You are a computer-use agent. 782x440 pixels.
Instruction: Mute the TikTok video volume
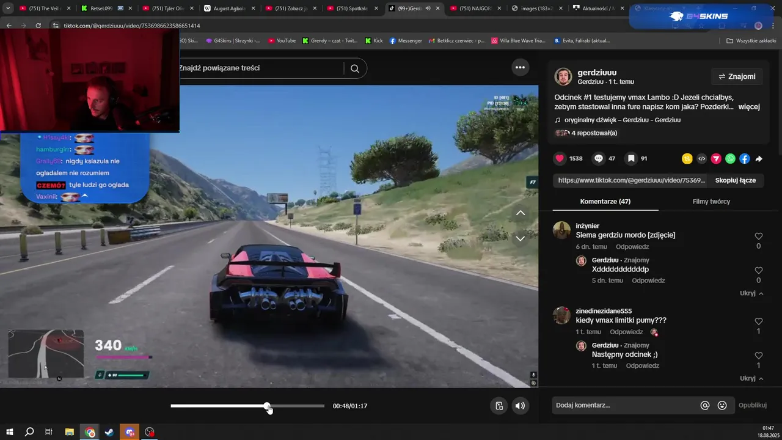coord(520,406)
